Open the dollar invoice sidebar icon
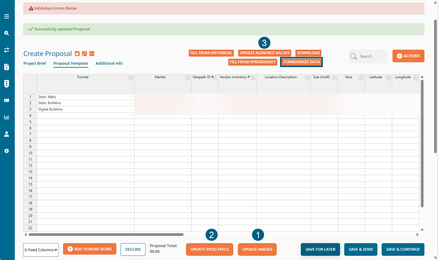The width and height of the screenshot is (438, 260). [7, 67]
